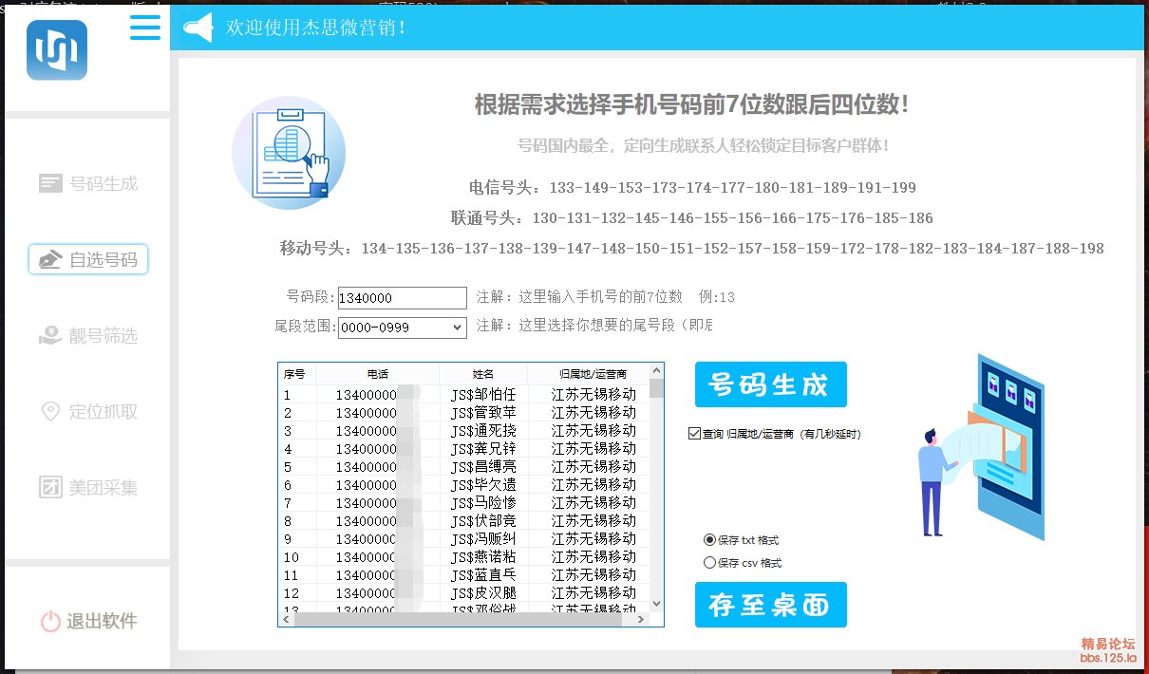Click the 靓号筛选 hand icon
1149x674 pixels.
tap(50, 335)
